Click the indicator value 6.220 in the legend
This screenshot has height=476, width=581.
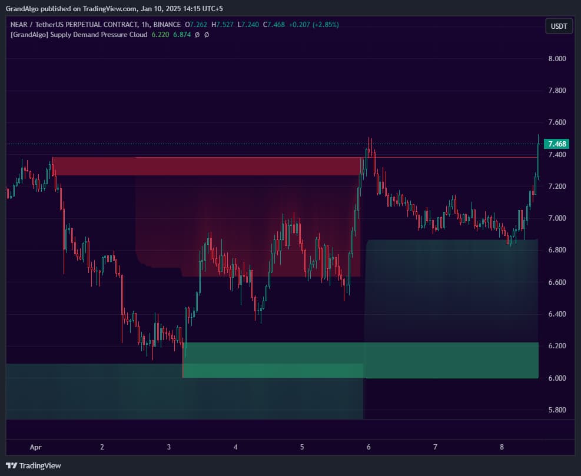coord(161,35)
